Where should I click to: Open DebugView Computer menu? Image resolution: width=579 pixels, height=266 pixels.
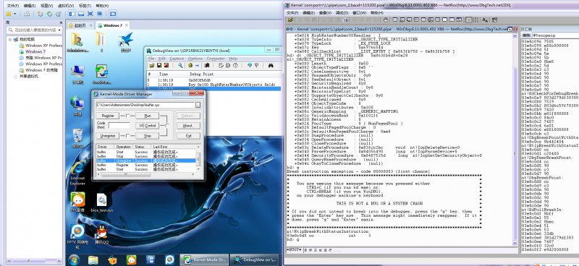[x=215, y=59]
